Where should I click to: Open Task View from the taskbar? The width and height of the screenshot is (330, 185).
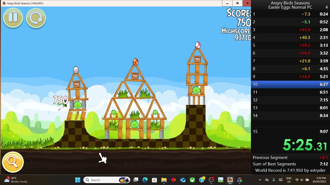point(136,180)
